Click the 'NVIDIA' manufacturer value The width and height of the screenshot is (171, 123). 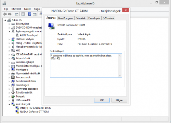click(81, 39)
